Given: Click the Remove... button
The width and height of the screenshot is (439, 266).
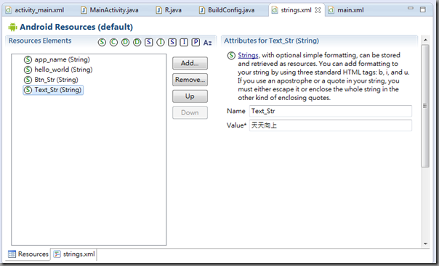Looking at the screenshot, I should pos(190,80).
